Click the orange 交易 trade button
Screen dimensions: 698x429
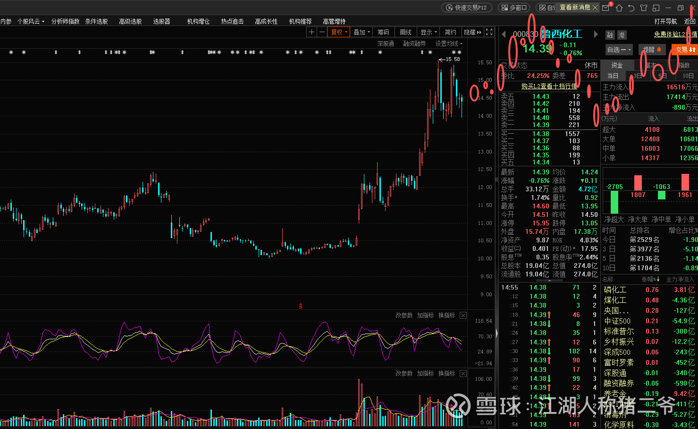(684, 50)
